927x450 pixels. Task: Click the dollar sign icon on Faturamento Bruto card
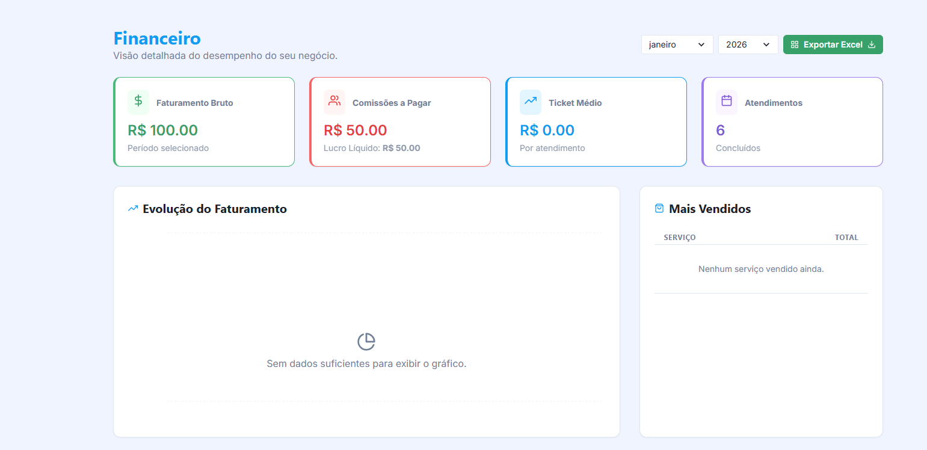137,102
